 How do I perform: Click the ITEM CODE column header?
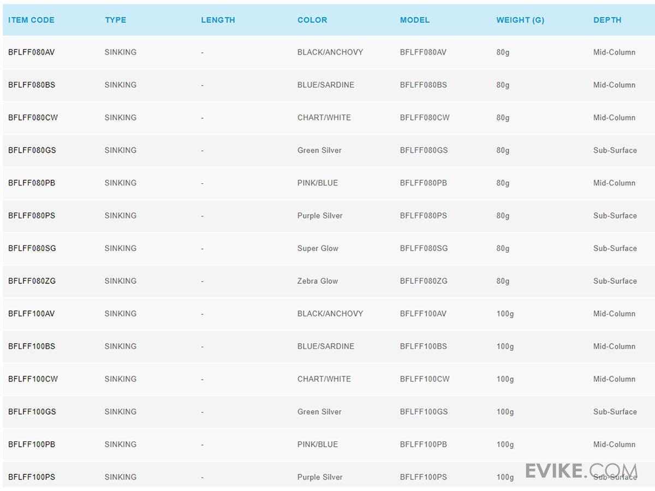pos(31,20)
